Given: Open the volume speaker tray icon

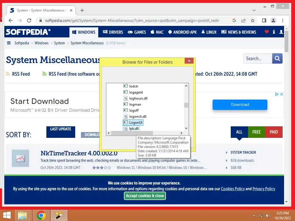Looking at the screenshot, I should pos(268,215).
